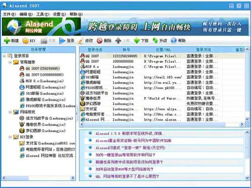Click the grayed-out toolbar icon after DIY
The height and width of the screenshot is (188, 251).
tap(44, 41)
